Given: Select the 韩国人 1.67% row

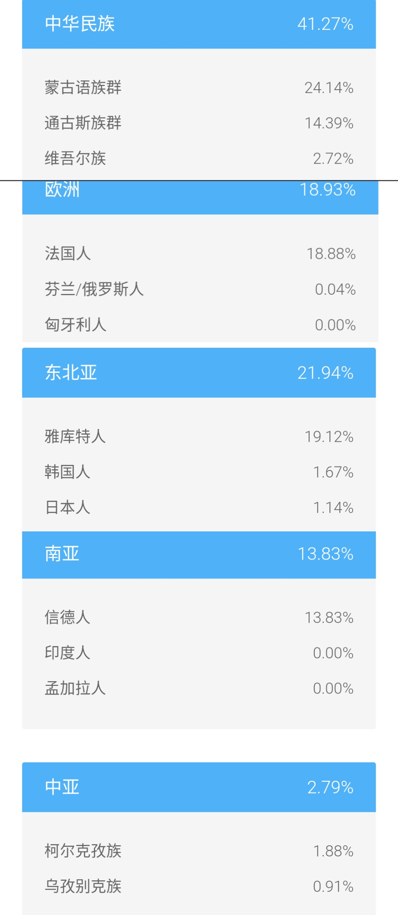Looking at the screenshot, I should 199,472.
